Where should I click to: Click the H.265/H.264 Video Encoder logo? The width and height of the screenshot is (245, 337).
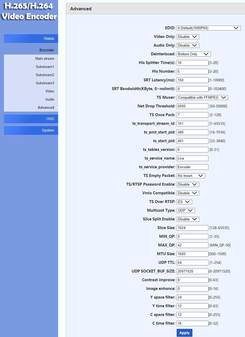point(29,11)
